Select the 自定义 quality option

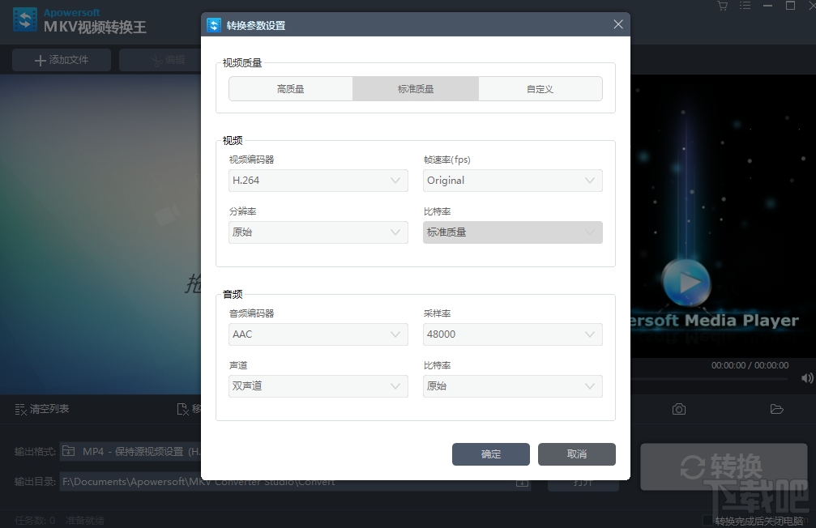pyautogui.click(x=540, y=88)
